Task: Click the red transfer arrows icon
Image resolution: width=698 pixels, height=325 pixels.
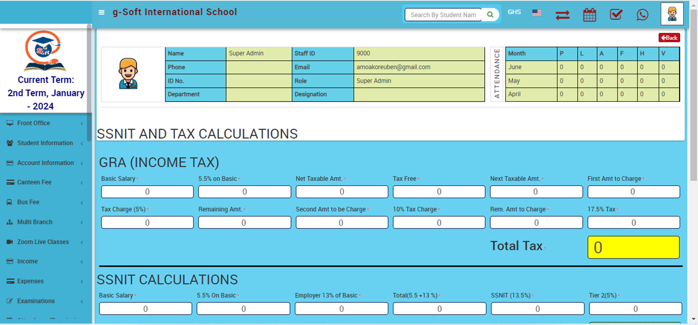Action: point(562,15)
